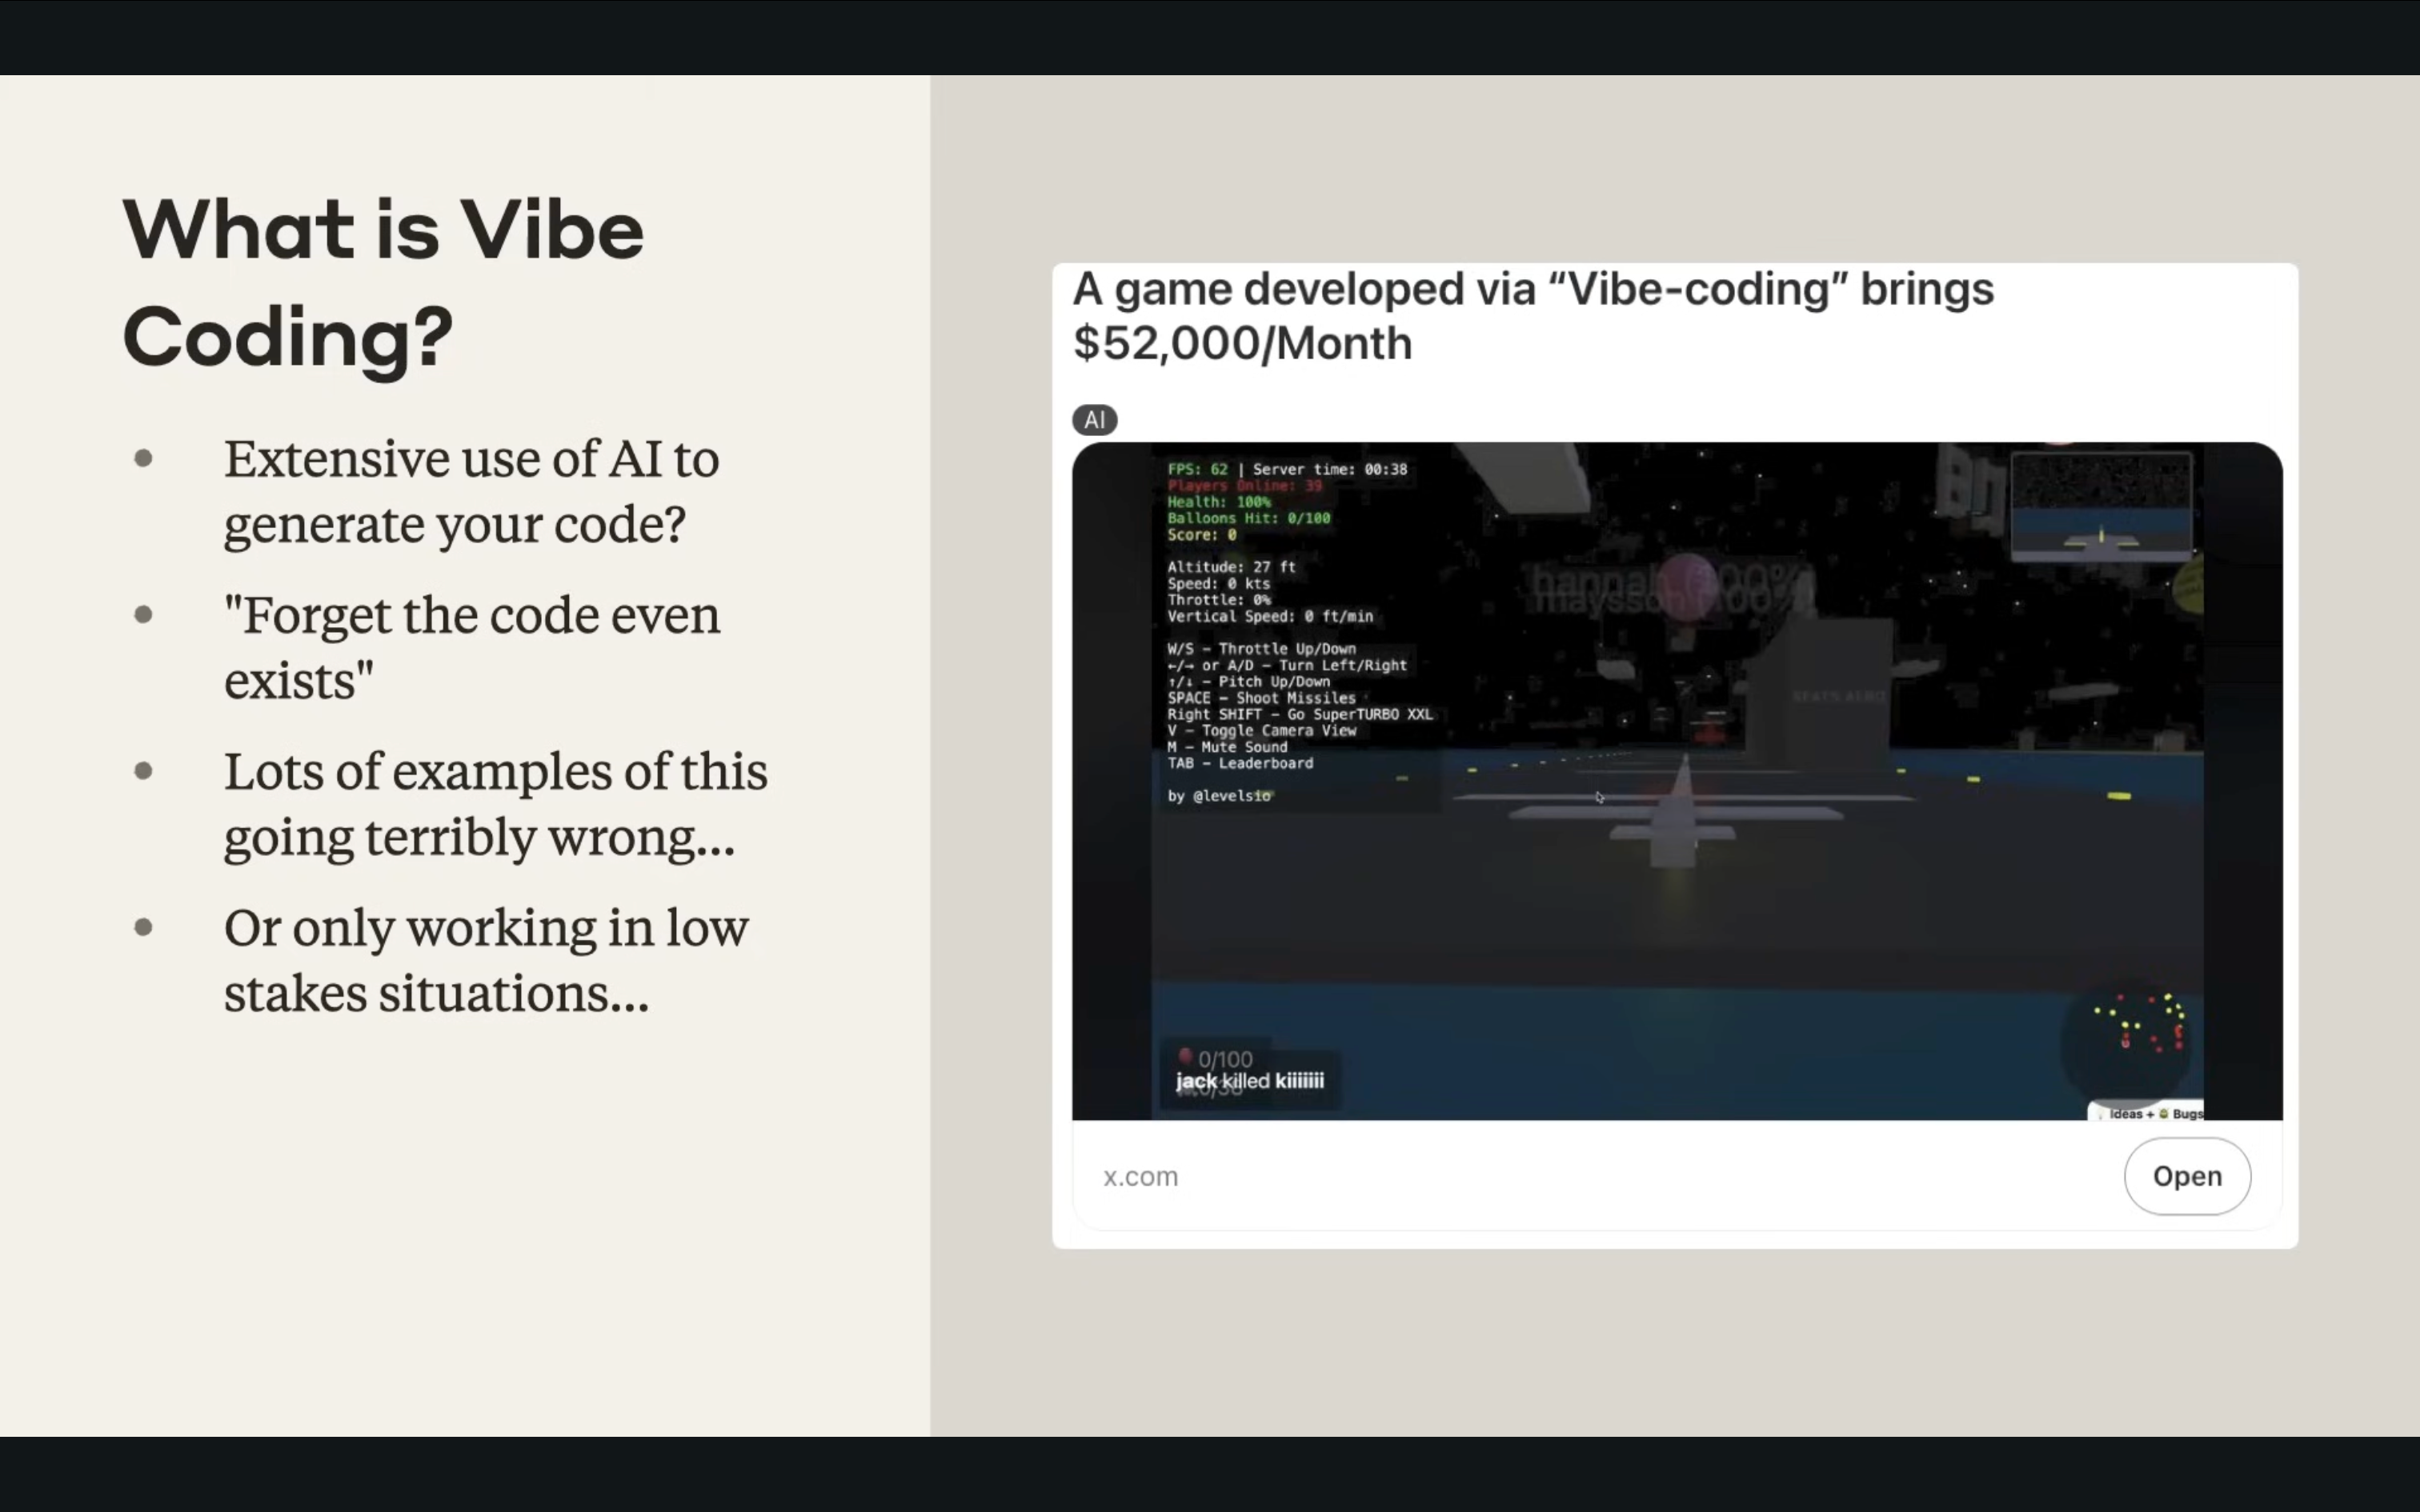Screen dimensions: 2420x1512
Task: Click the 'Balloons Hit: 0/100' stat line
Action: tap(1248, 518)
